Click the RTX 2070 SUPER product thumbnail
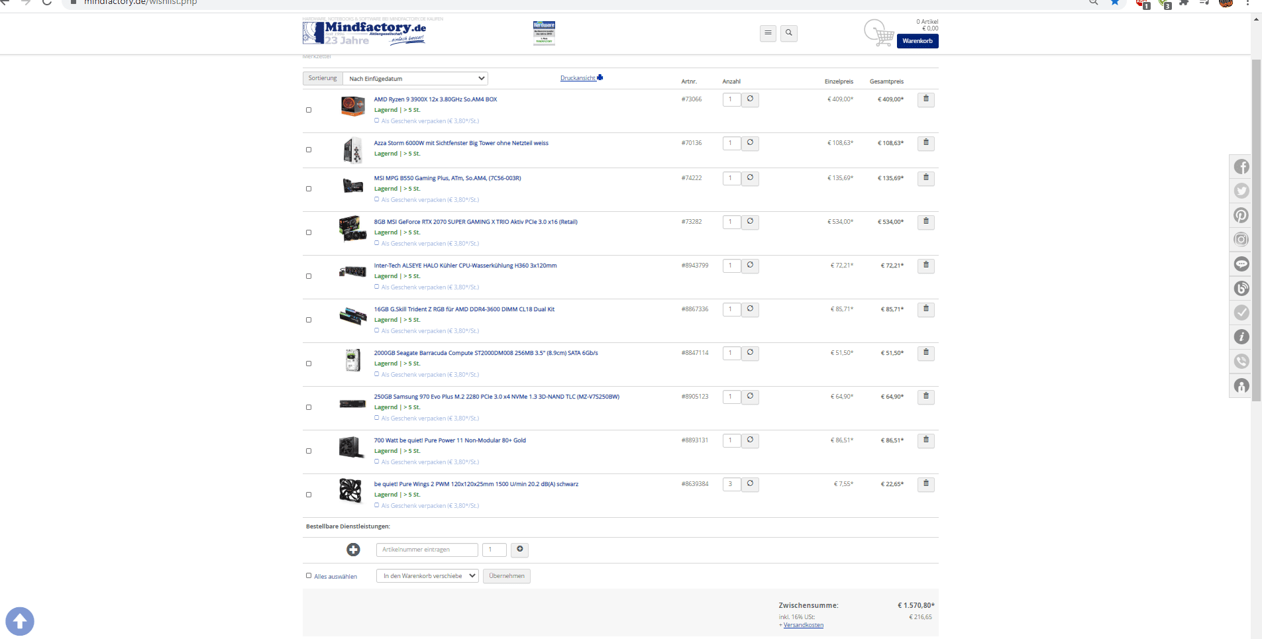The width and height of the screenshot is (1262, 639). (x=352, y=228)
